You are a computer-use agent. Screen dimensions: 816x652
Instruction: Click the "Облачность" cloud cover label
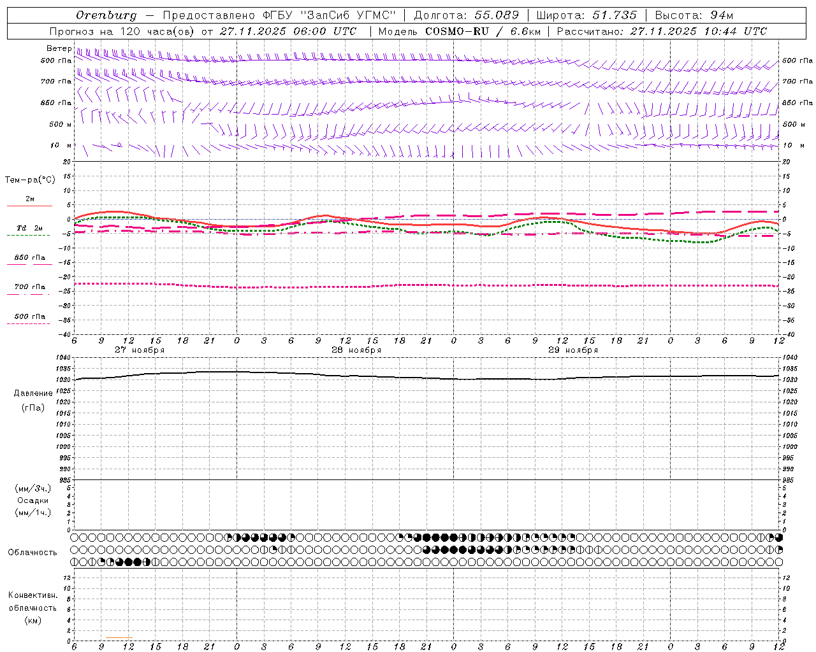tap(33, 553)
